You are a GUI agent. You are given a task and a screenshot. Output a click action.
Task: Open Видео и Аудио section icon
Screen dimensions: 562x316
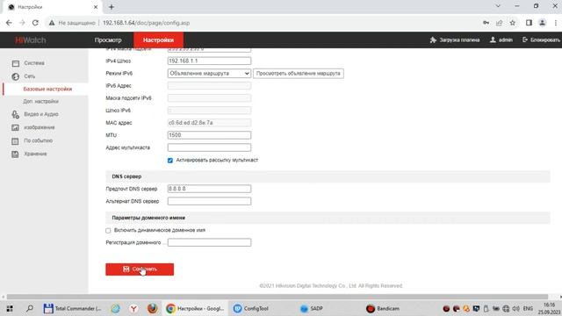coord(15,114)
